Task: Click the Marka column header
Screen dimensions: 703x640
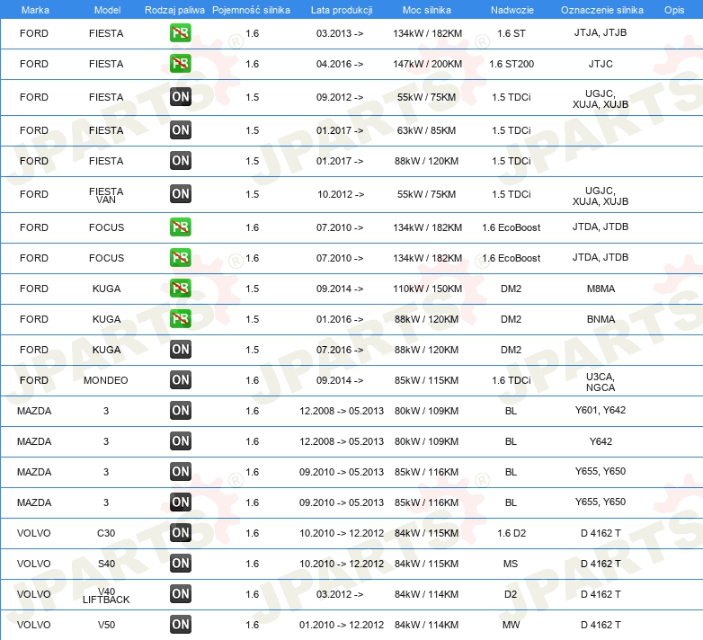Action: coord(34,9)
